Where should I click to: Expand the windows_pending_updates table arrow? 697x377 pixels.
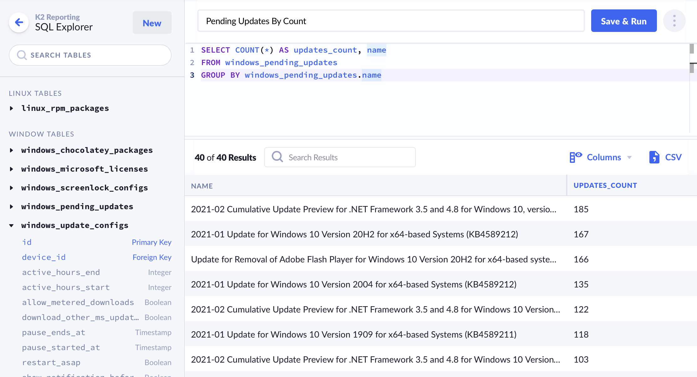pos(12,207)
